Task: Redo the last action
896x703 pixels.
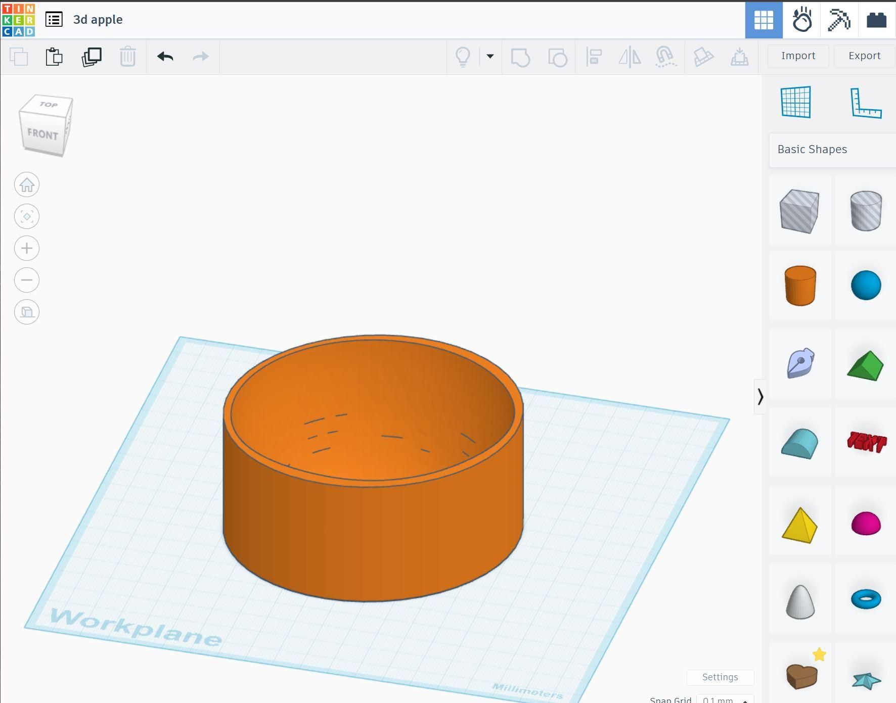Action: click(201, 57)
